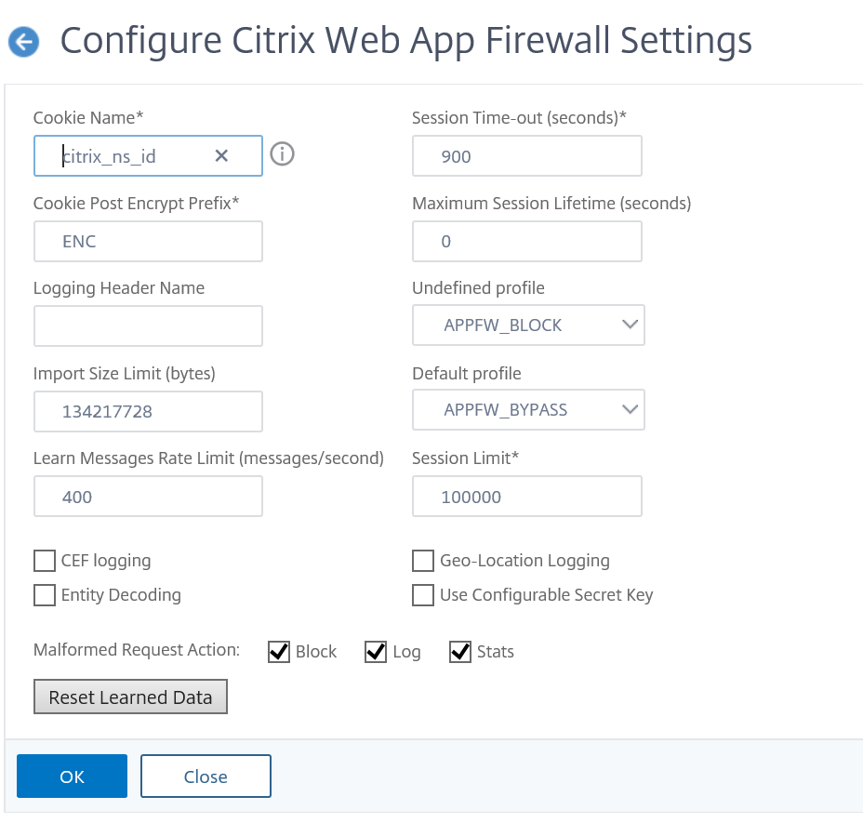Open the Cookie Name info icon
The height and width of the screenshot is (823, 863).
[283, 154]
